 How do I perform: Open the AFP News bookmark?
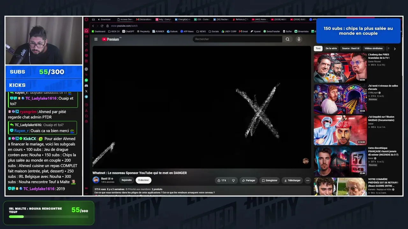[187, 31]
